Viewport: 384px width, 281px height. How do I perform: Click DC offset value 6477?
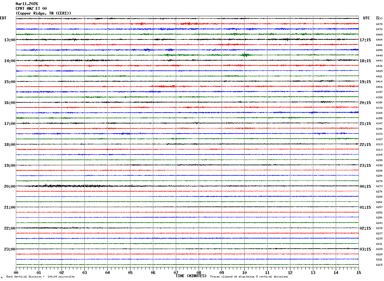[x=379, y=19]
